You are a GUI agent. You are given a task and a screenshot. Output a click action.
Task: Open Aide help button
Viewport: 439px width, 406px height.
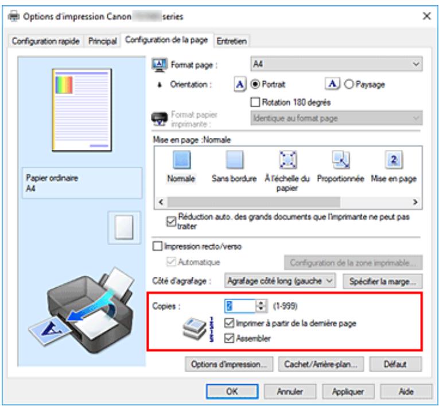[x=406, y=391]
